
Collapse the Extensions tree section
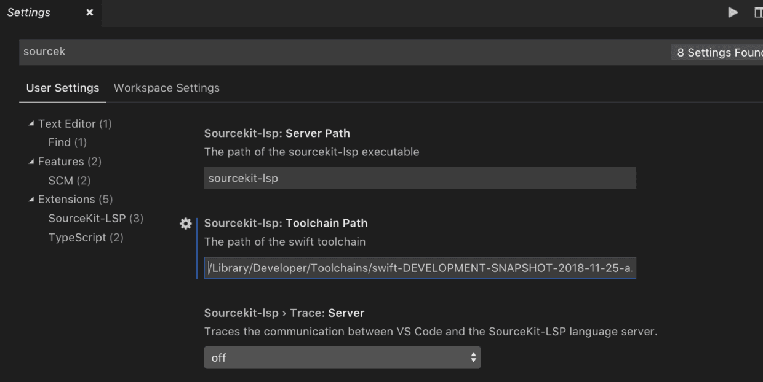pos(31,200)
